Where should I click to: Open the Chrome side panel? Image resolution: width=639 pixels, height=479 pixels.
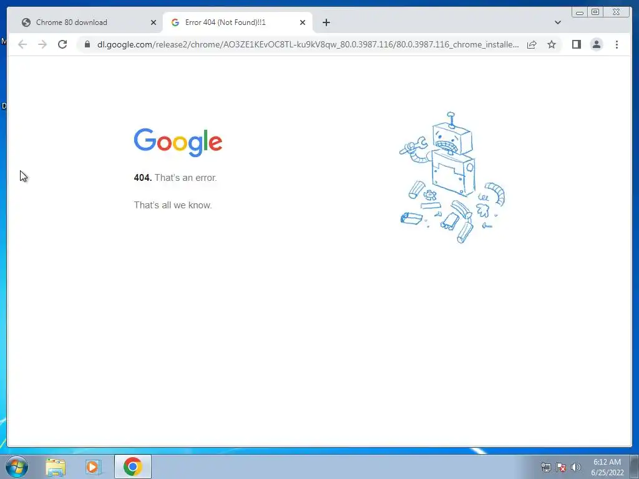coord(576,44)
